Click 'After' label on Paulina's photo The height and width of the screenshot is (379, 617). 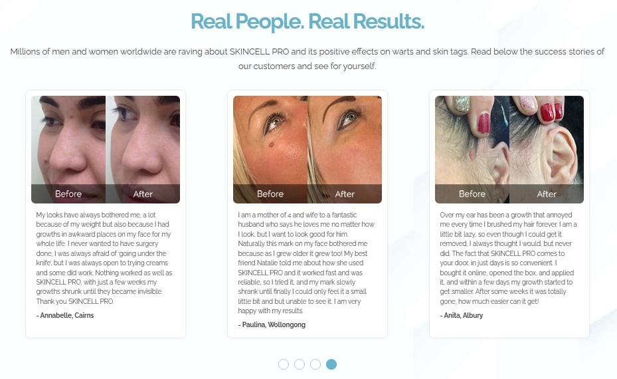(x=345, y=194)
